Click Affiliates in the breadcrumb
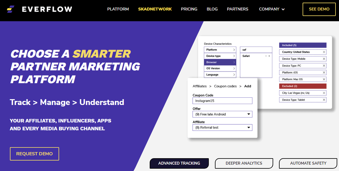 199,86
